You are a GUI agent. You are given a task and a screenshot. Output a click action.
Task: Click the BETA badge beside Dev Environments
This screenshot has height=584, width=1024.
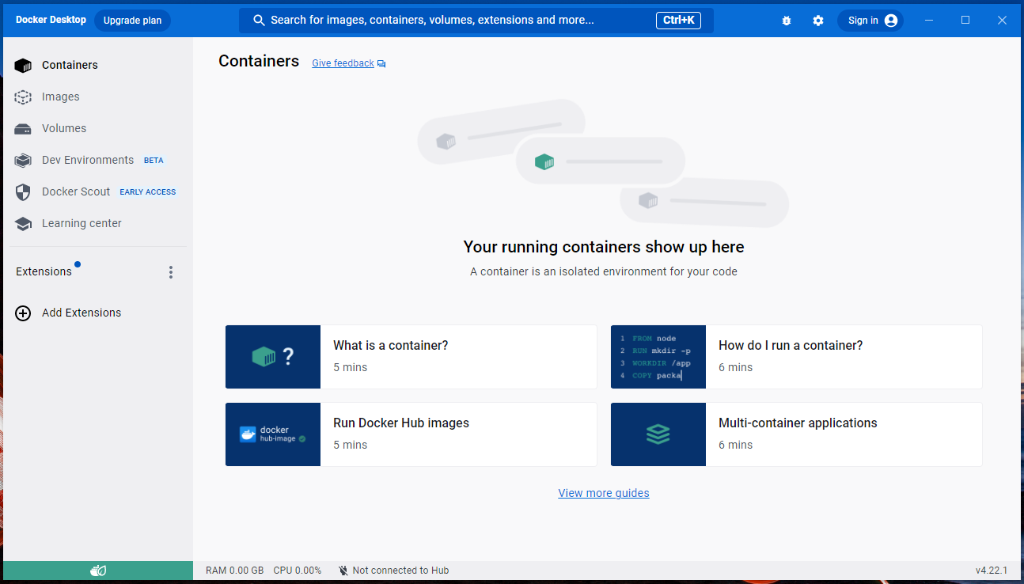tap(154, 161)
